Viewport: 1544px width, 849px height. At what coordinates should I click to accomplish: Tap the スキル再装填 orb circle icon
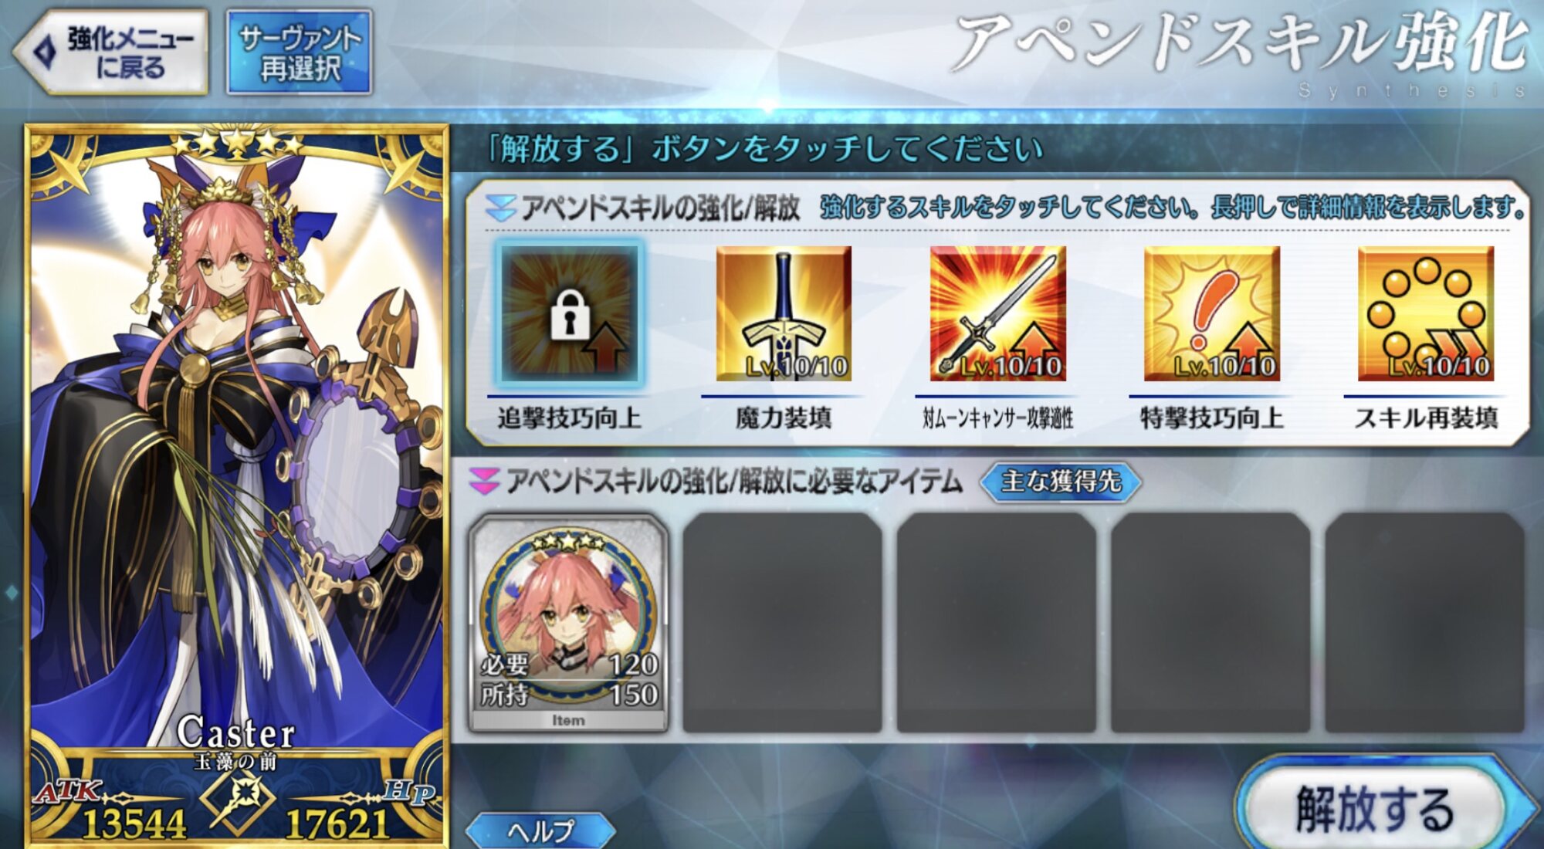point(1426,313)
